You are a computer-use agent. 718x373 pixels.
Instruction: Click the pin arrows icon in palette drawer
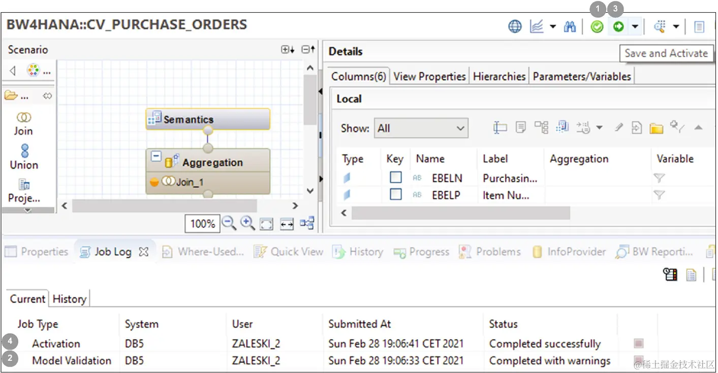pos(47,96)
